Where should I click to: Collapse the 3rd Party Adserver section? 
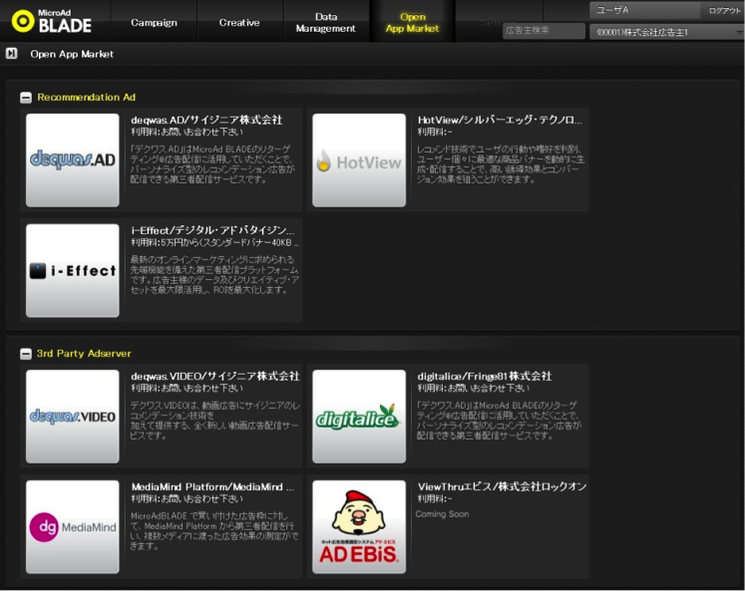(26, 354)
